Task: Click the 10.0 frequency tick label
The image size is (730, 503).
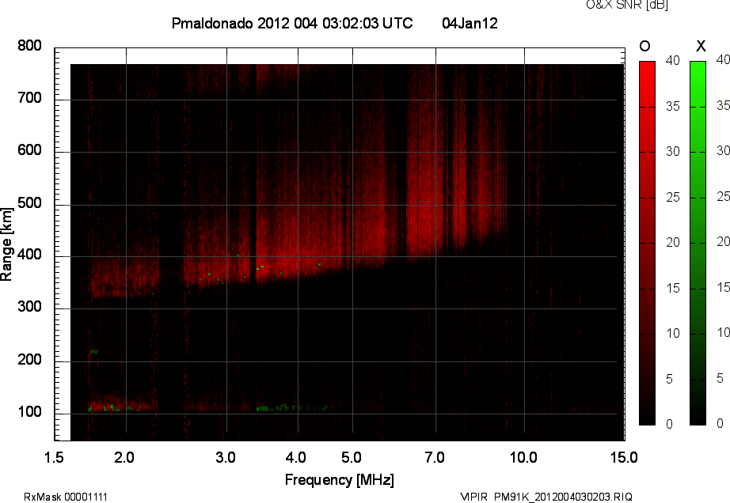Action: tap(523, 457)
